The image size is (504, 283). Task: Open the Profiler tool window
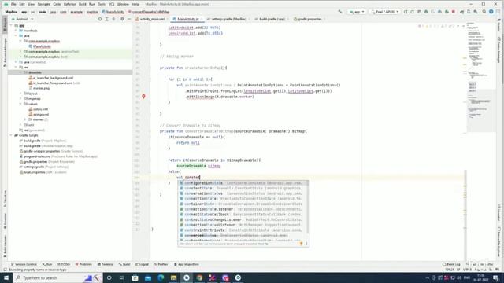pyautogui.click(x=161, y=264)
